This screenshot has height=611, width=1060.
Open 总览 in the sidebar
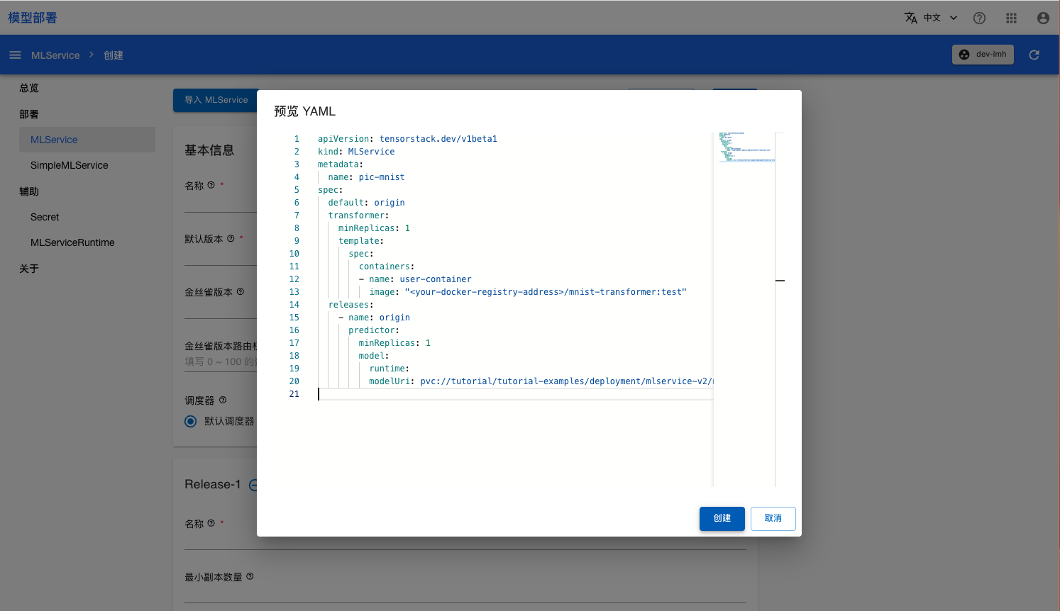pyautogui.click(x=29, y=88)
